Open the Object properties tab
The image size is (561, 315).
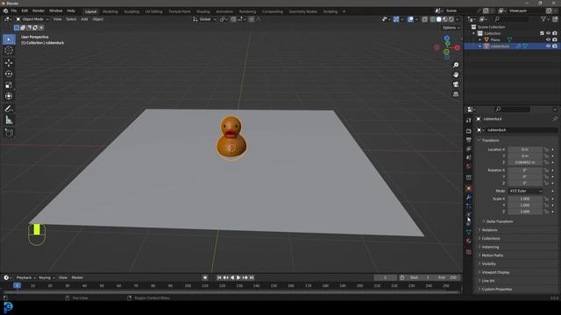point(469,188)
